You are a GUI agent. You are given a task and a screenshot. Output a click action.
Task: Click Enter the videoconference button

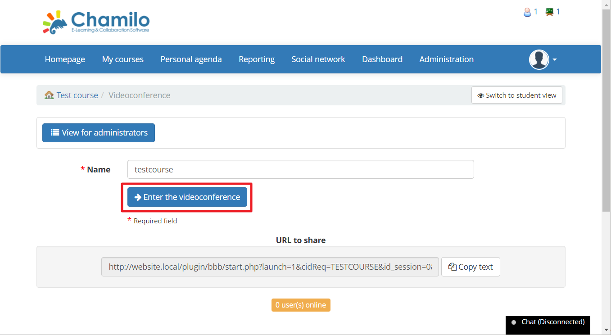(x=187, y=197)
